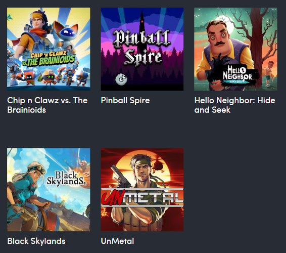Screen dimensions: 286x253
Task: Click the Hello Neighbor logo on cover
Action: tap(238, 75)
